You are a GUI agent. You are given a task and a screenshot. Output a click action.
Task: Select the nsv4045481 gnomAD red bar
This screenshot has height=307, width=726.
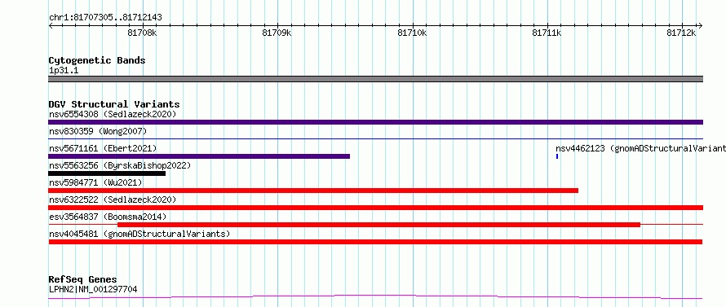tap(375, 242)
